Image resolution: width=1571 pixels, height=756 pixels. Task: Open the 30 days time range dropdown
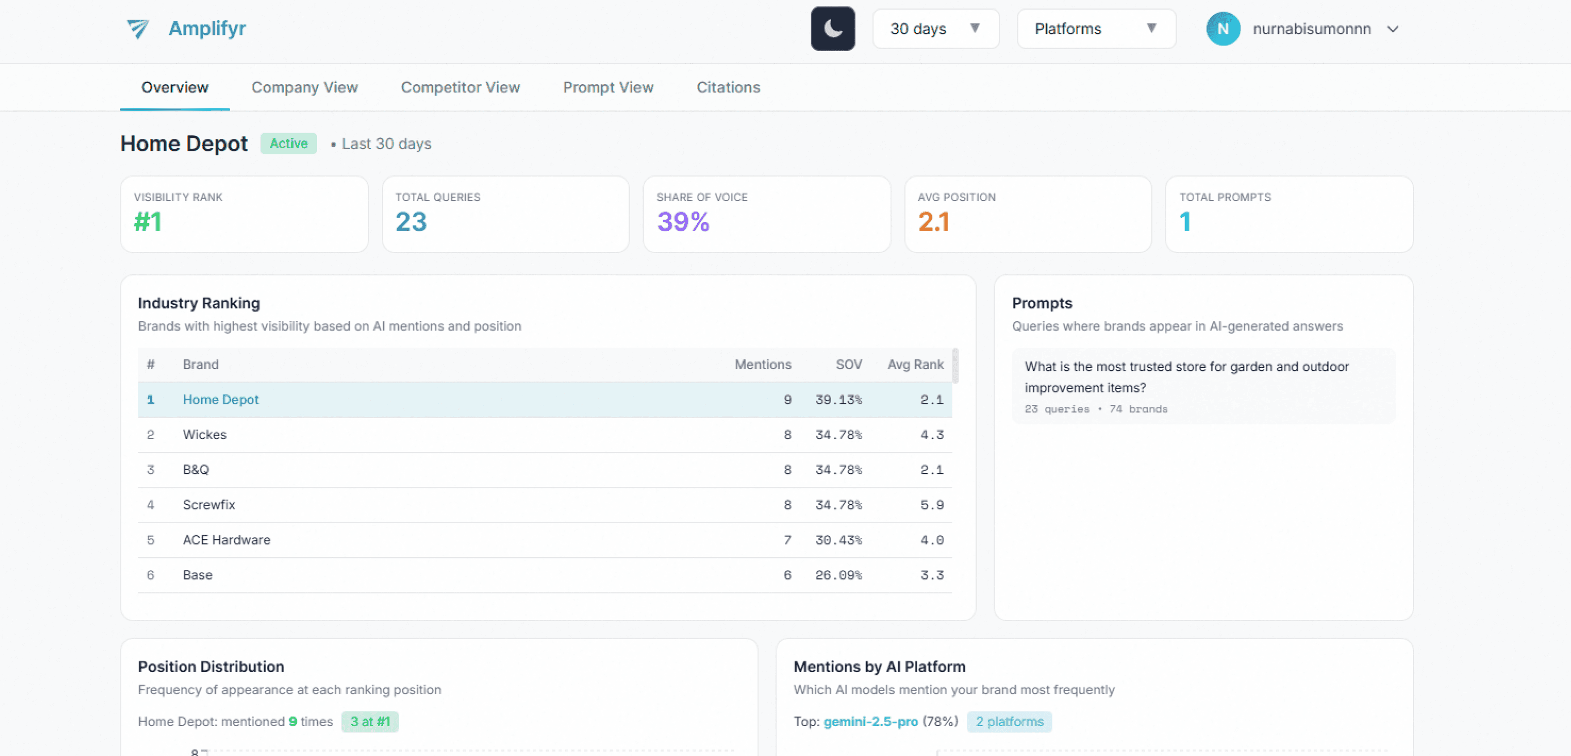[x=935, y=29]
